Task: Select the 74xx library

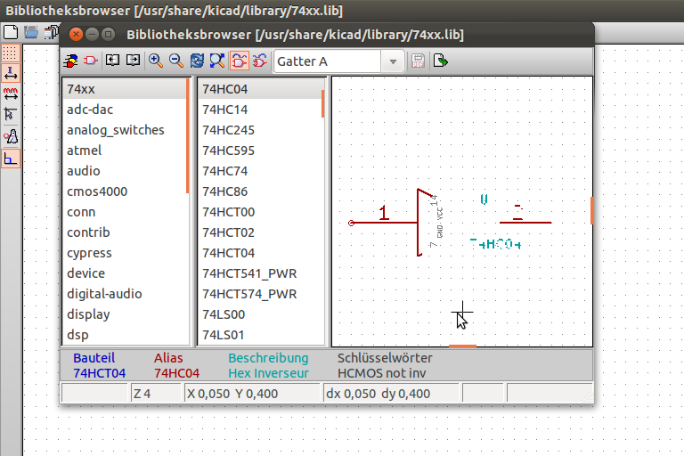Action: [x=125, y=89]
